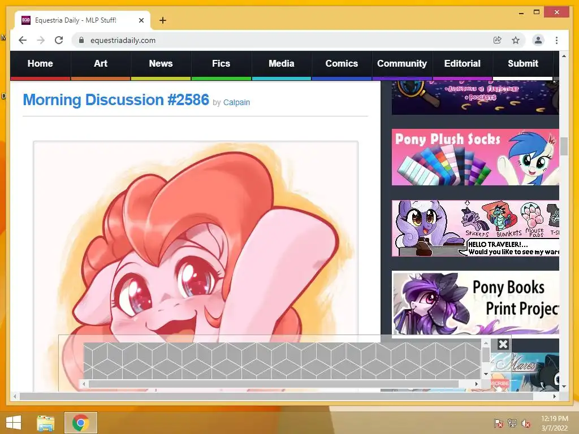
Task: Click the Equestria Daily tab favicon
Action: coord(26,20)
